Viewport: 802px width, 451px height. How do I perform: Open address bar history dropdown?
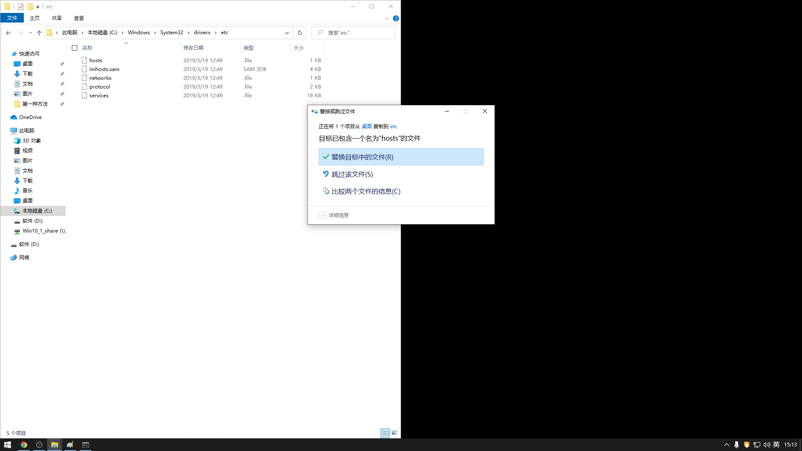287,33
